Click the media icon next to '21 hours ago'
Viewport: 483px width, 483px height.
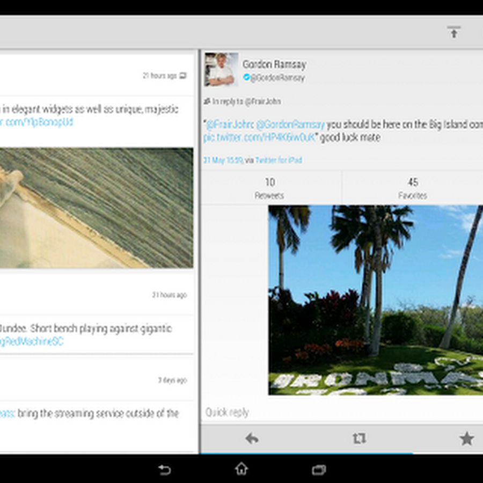(x=183, y=76)
